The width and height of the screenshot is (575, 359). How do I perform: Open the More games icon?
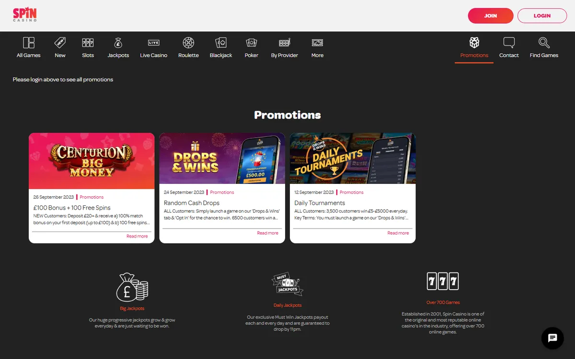pyautogui.click(x=317, y=43)
